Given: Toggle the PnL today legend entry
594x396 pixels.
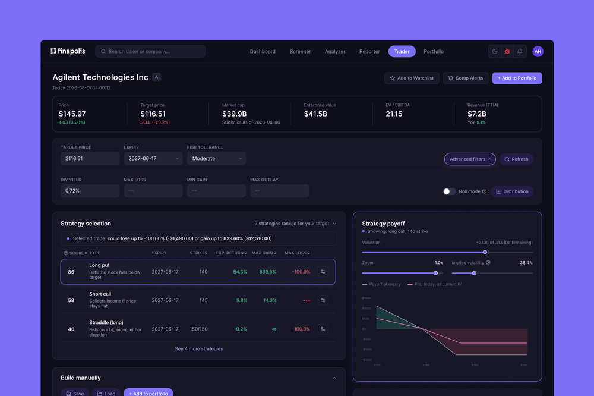Looking at the screenshot, I should click(x=435, y=284).
